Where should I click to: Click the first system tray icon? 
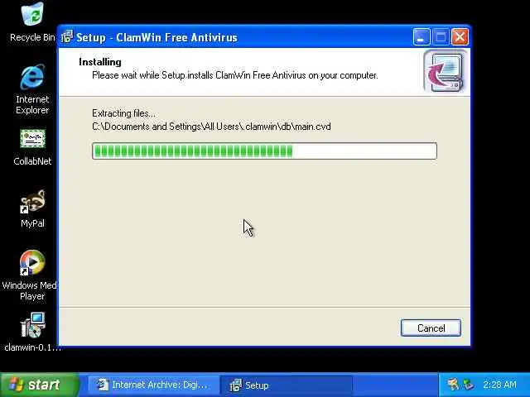tap(453, 385)
